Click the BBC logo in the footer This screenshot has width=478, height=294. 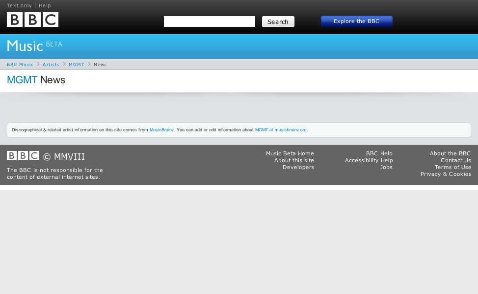23,155
